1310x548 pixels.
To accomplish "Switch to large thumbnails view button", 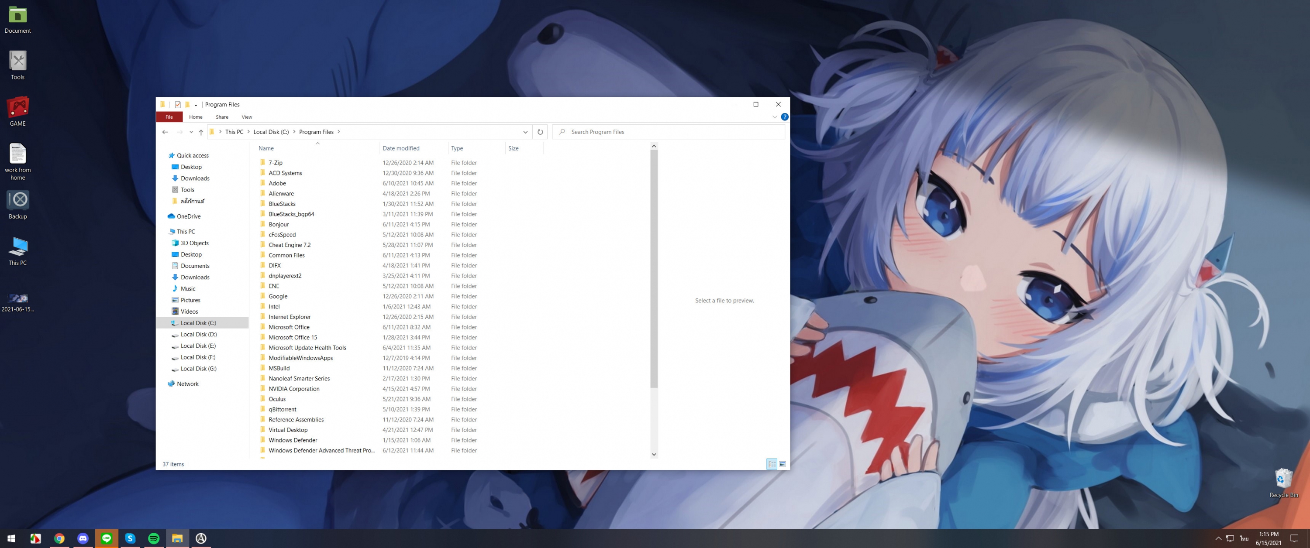I will [x=783, y=464].
